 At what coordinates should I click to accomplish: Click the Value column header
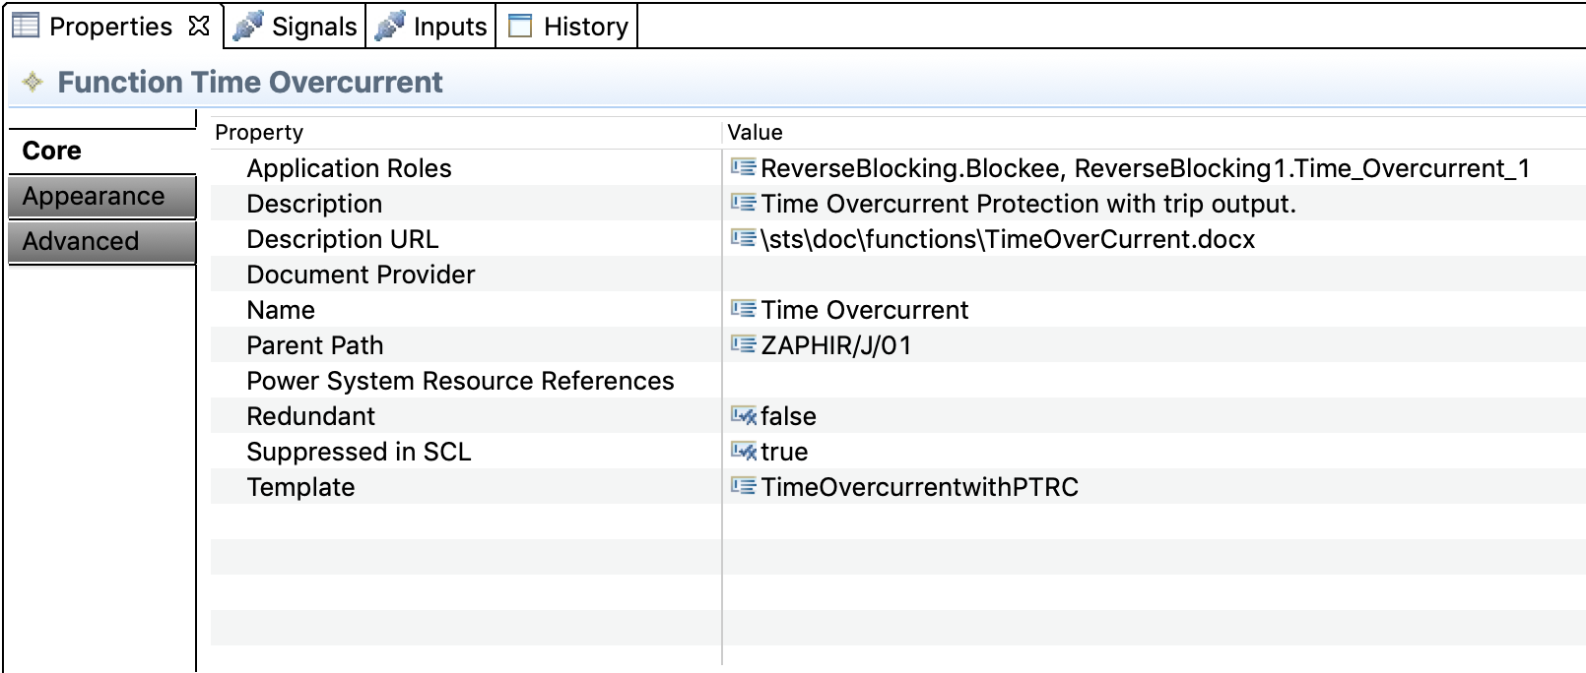point(755,133)
